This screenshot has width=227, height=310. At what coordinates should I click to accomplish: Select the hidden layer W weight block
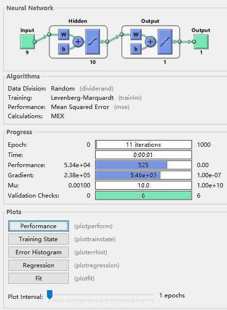pos(64,34)
